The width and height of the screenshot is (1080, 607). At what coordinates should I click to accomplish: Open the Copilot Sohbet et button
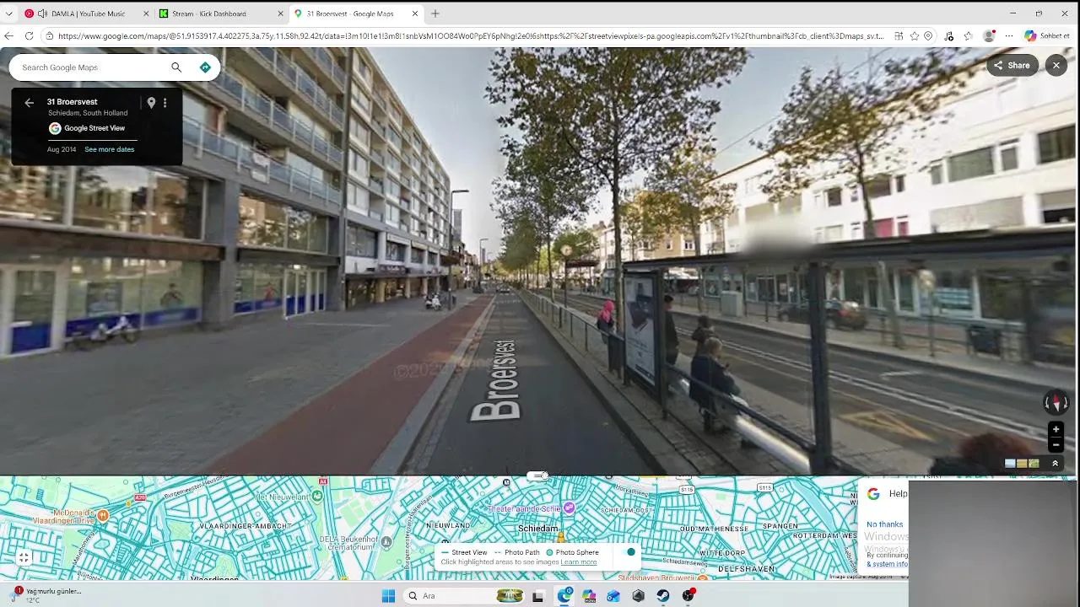[1046, 36]
